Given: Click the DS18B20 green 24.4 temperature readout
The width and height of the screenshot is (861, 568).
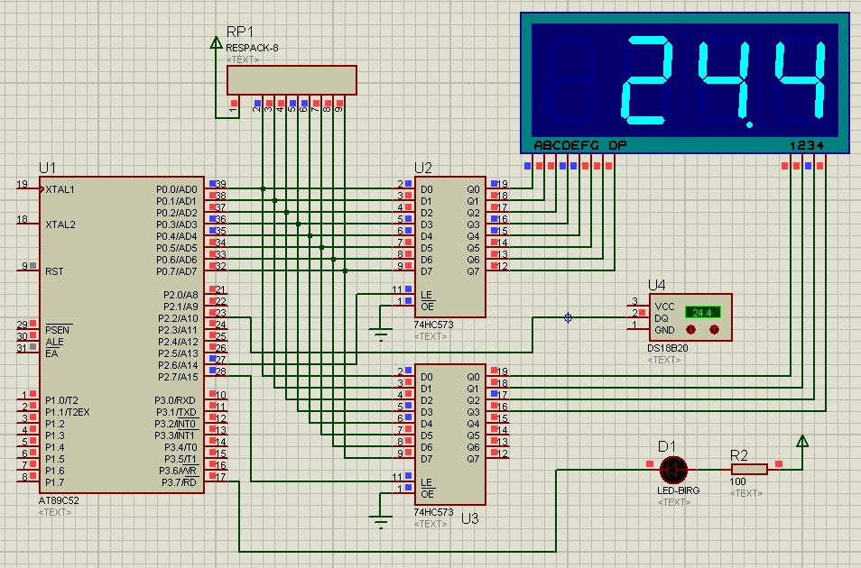Looking at the screenshot, I should coord(702,312).
